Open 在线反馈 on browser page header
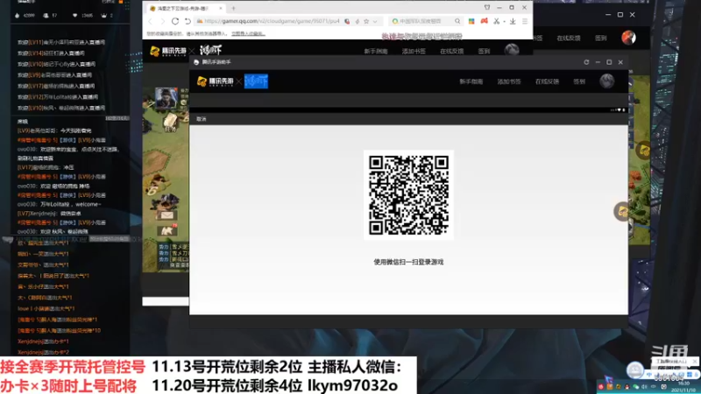The height and width of the screenshot is (394, 701). point(451,52)
